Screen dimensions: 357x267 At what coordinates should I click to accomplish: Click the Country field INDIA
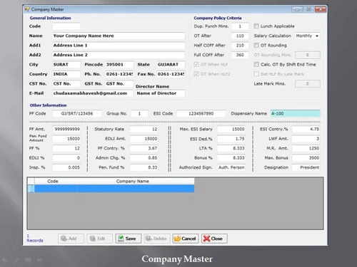[x=66, y=74]
